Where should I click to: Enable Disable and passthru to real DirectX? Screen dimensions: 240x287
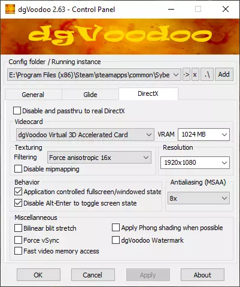[x=17, y=111]
